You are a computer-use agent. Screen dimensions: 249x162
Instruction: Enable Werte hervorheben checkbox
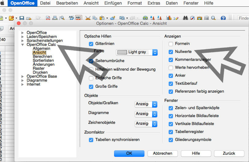coord(171,68)
